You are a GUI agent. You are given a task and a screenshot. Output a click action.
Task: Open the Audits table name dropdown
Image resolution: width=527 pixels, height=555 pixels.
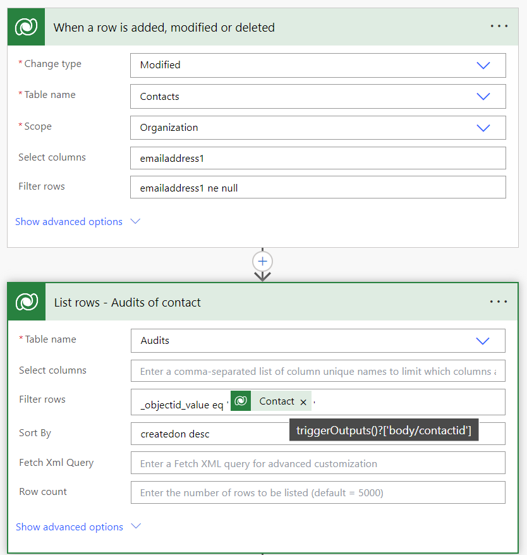[483, 341]
